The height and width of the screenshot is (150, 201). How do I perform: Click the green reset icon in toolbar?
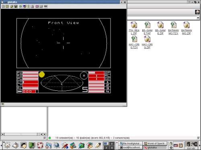tap(21, 6)
